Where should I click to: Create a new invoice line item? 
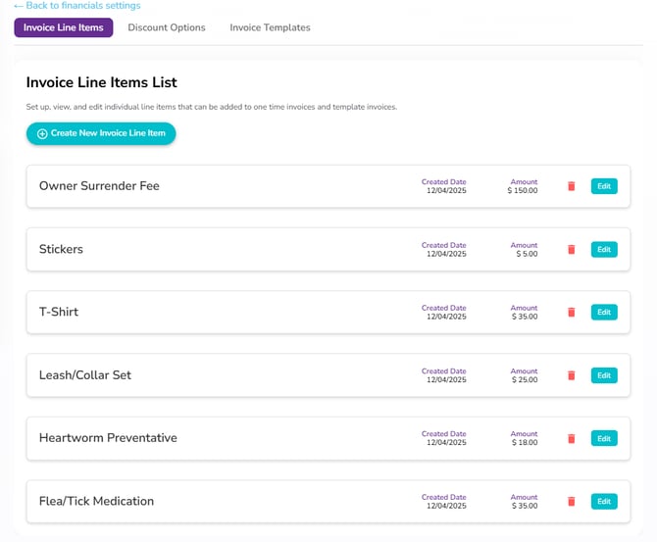click(x=101, y=133)
